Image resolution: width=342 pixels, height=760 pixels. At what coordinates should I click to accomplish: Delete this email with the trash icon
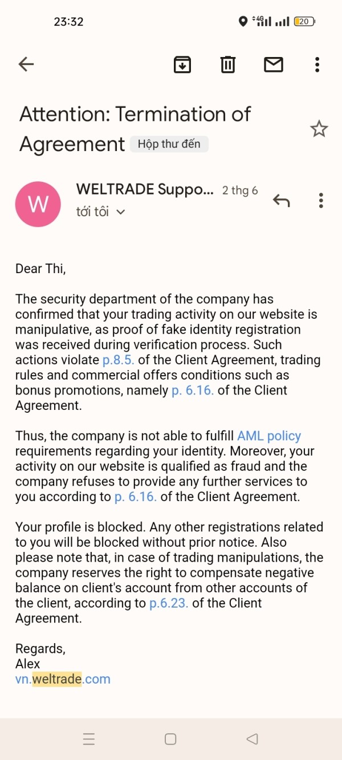click(227, 64)
